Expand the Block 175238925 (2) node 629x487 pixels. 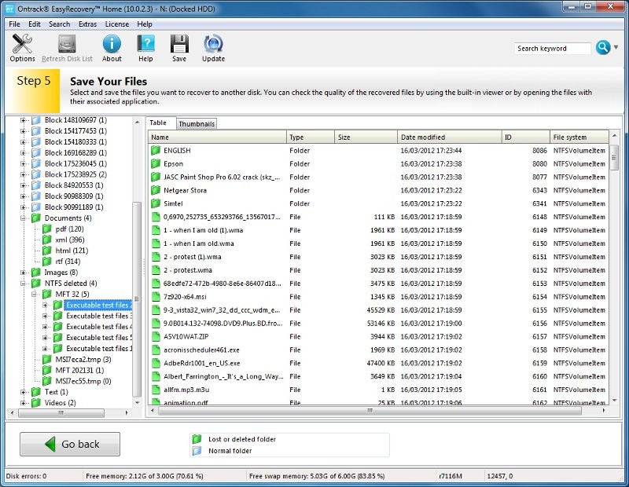[x=24, y=174]
